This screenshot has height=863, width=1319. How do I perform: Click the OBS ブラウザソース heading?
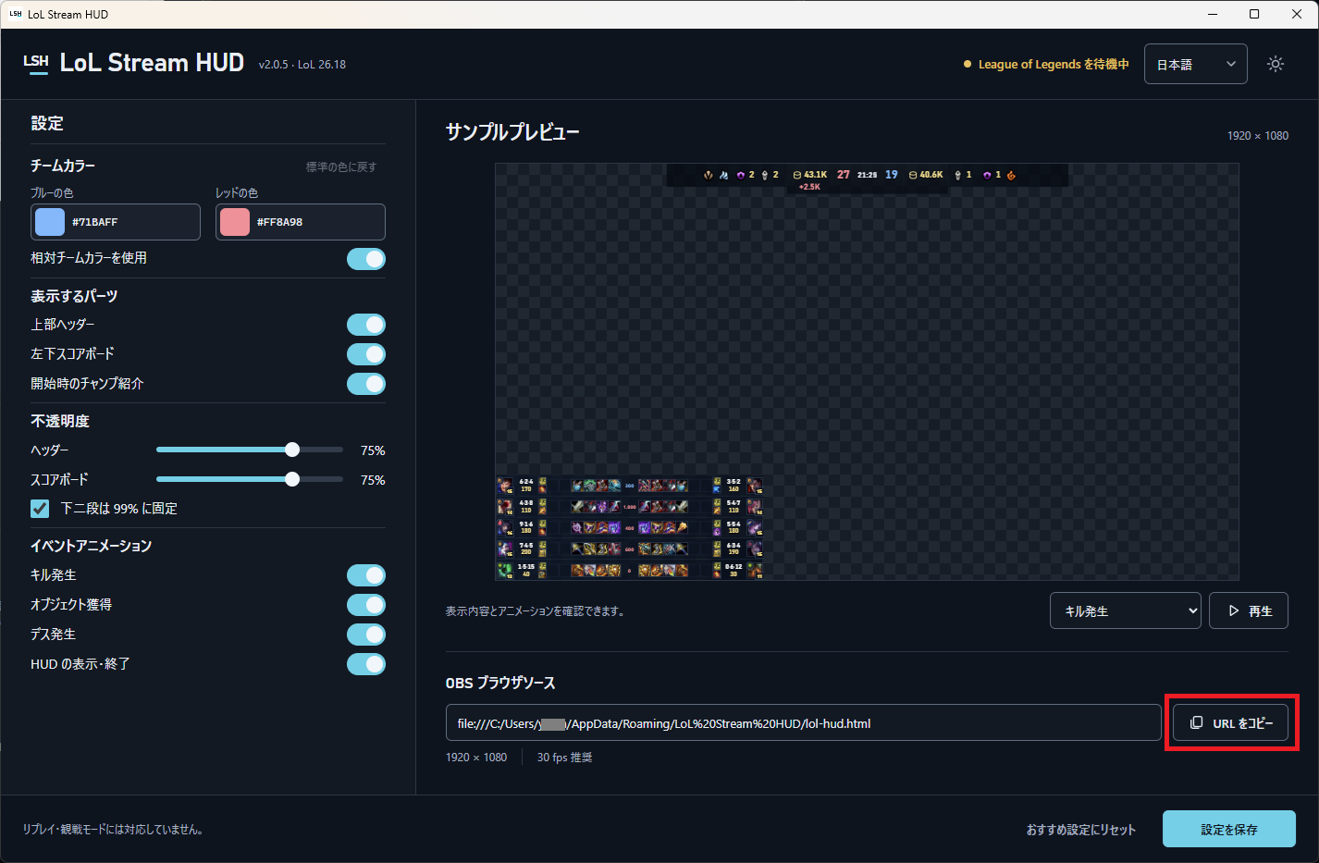(500, 683)
